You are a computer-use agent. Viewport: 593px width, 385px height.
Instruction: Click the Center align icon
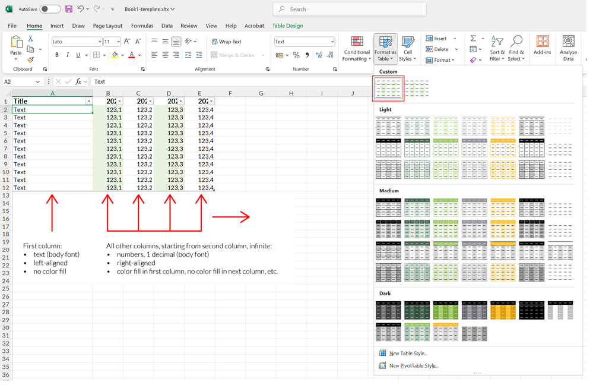click(x=165, y=55)
